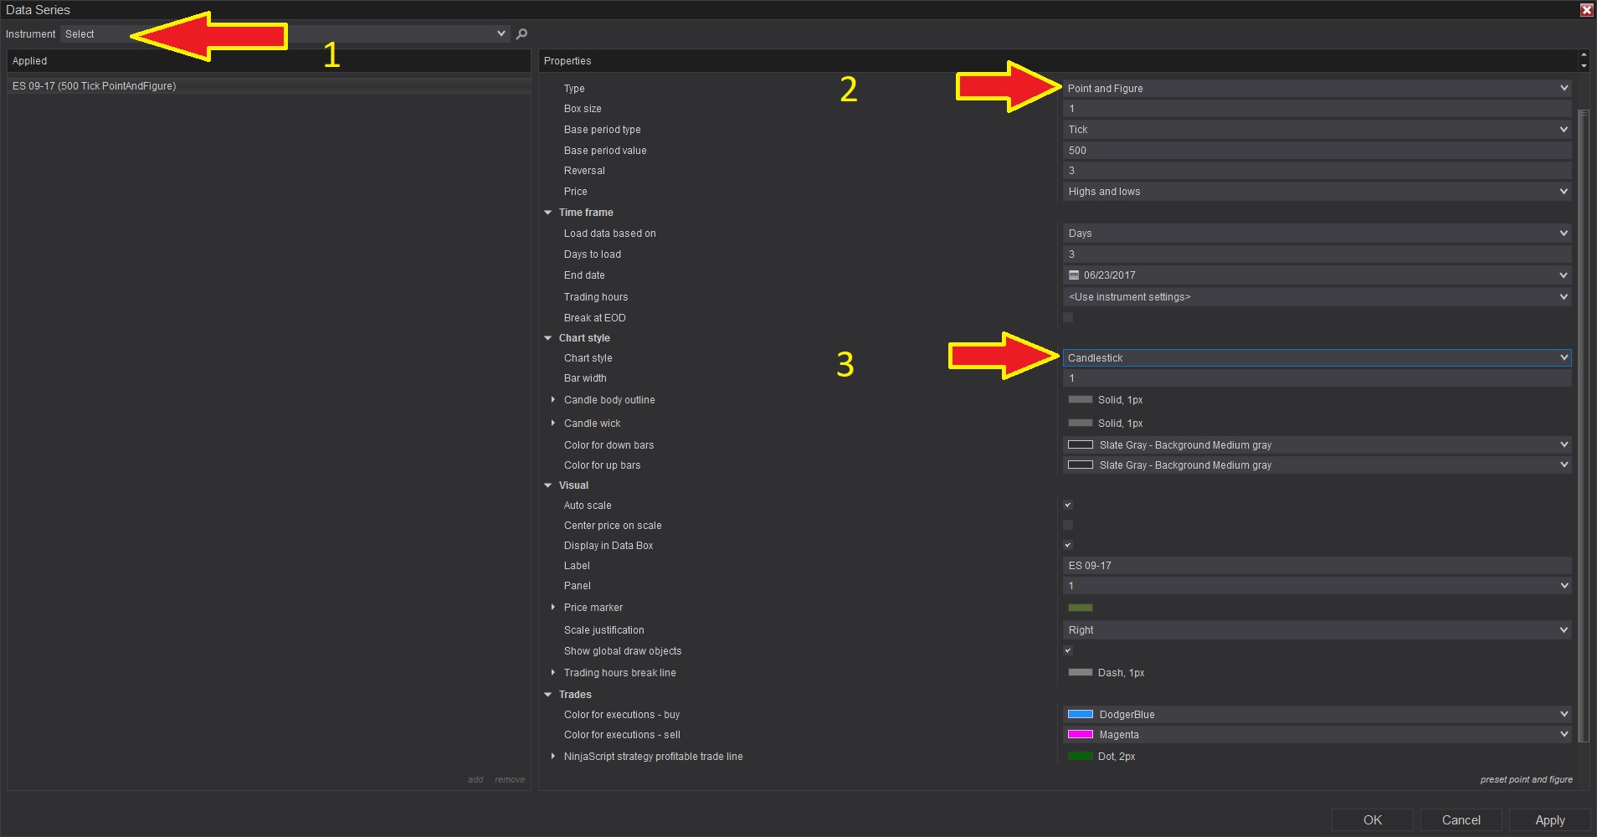The height and width of the screenshot is (837, 1597).
Task: Click the Label field ES 09-17
Action: [1317, 566]
